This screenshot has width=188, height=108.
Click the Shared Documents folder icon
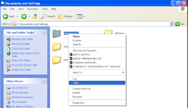[9, 97]
